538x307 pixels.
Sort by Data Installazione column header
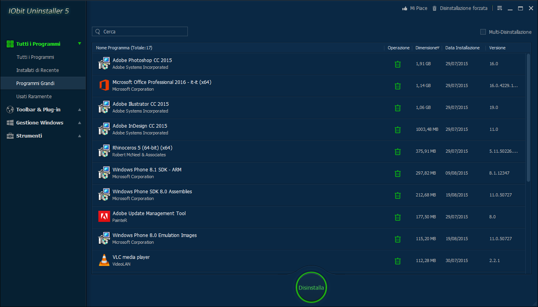(x=462, y=48)
